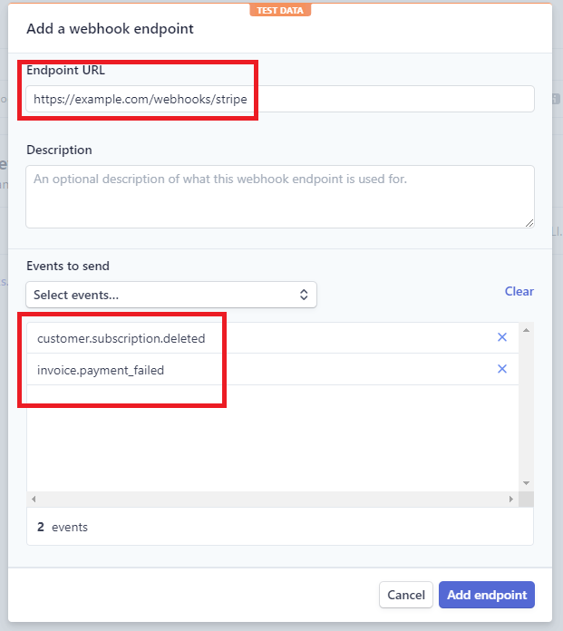Clear all selected events
Image resolution: width=563 pixels, height=631 pixels.
tap(519, 291)
